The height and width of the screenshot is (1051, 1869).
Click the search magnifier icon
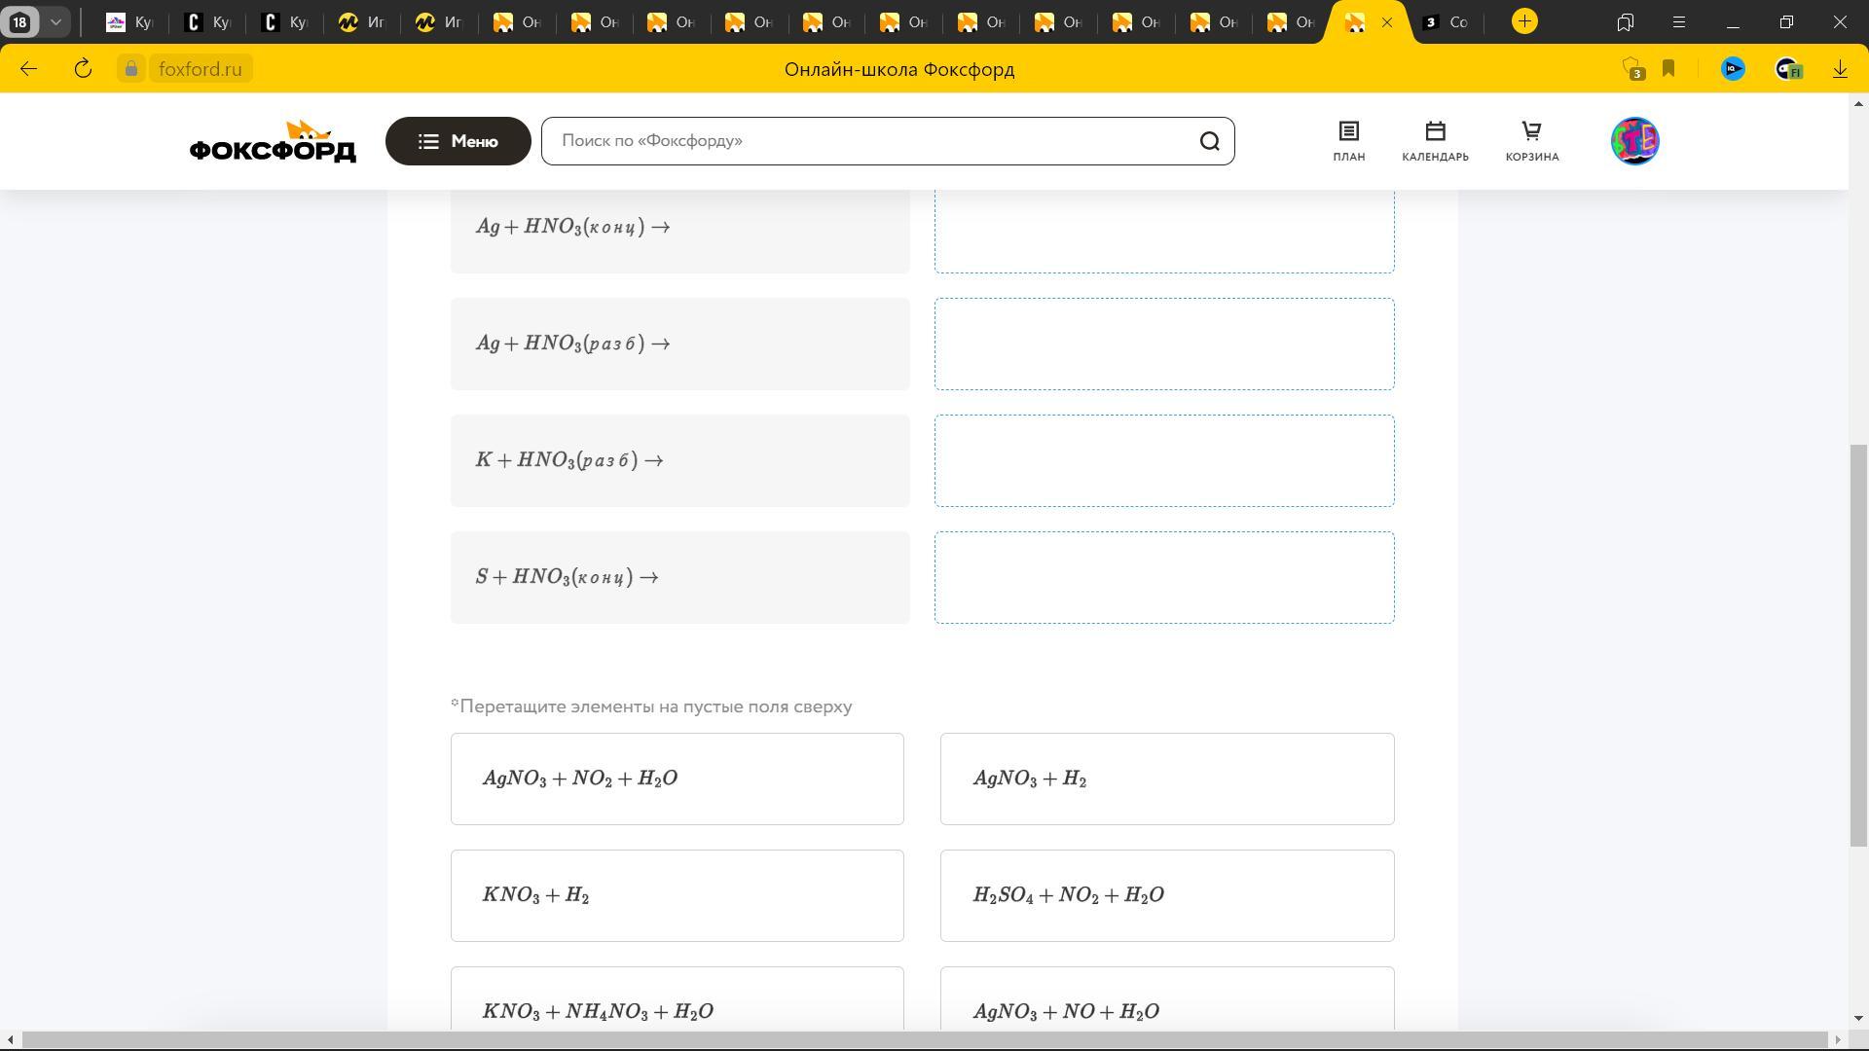1209,141
